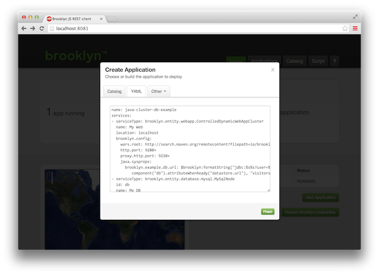Image resolution: width=379 pixels, height=275 pixels.
Task: Click the localhost:8081 address bar
Action: 195,28
